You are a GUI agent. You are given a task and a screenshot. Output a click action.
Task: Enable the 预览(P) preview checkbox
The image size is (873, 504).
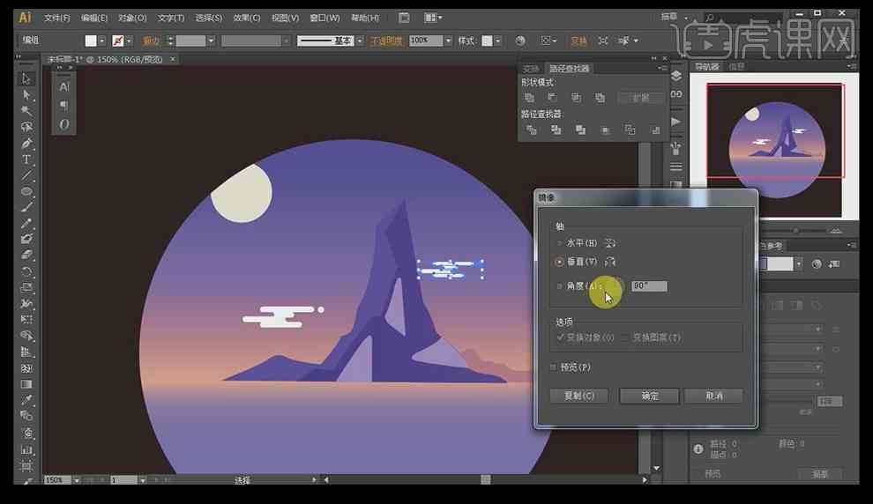click(x=554, y=367)
